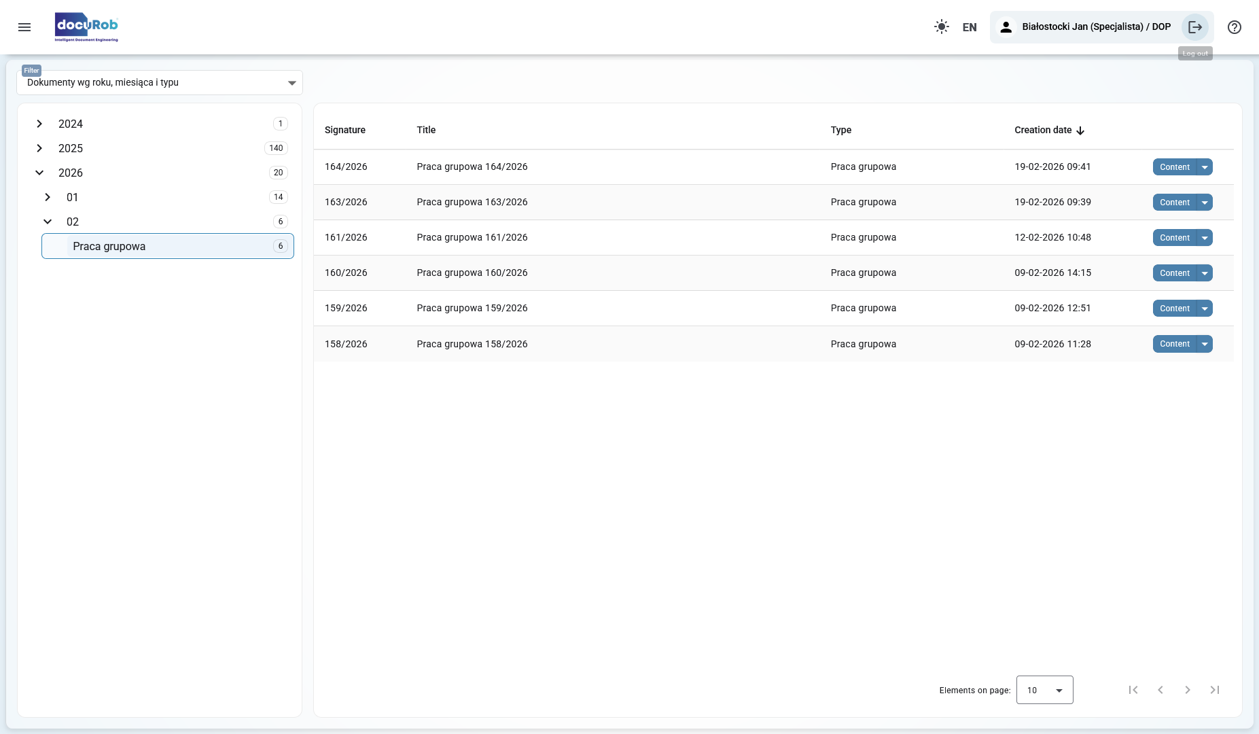Click the docuRob logo
This screenshot has height=734, width=1259.
(x=86, y=27)
